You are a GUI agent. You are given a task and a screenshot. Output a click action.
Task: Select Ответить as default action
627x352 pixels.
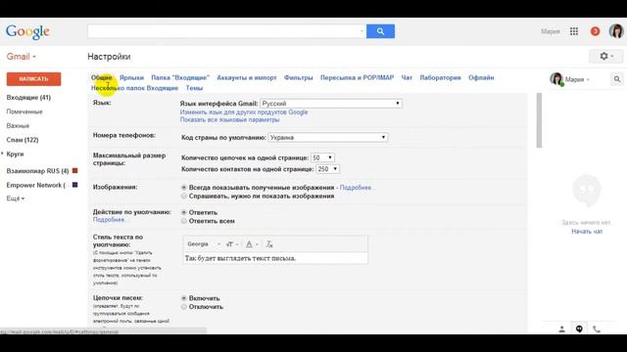coord(184,212)
